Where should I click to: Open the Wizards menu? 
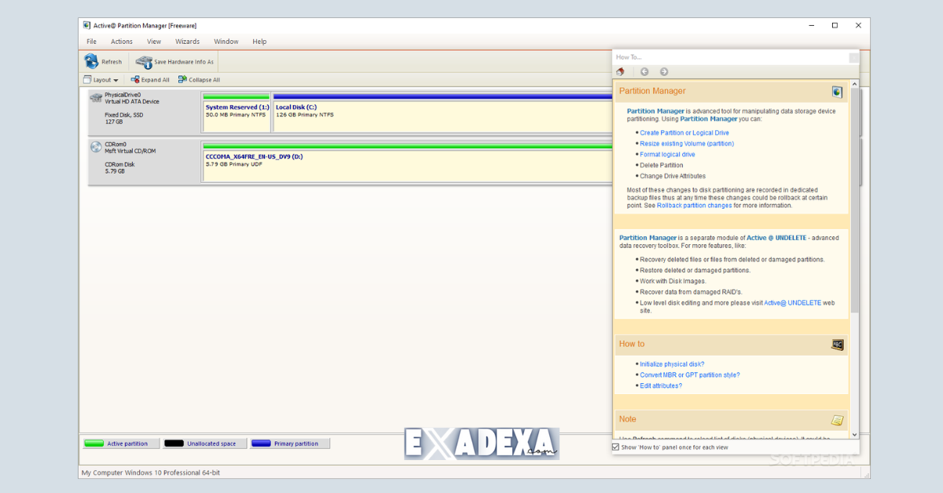pyautogui.click(x=187, y=41)
